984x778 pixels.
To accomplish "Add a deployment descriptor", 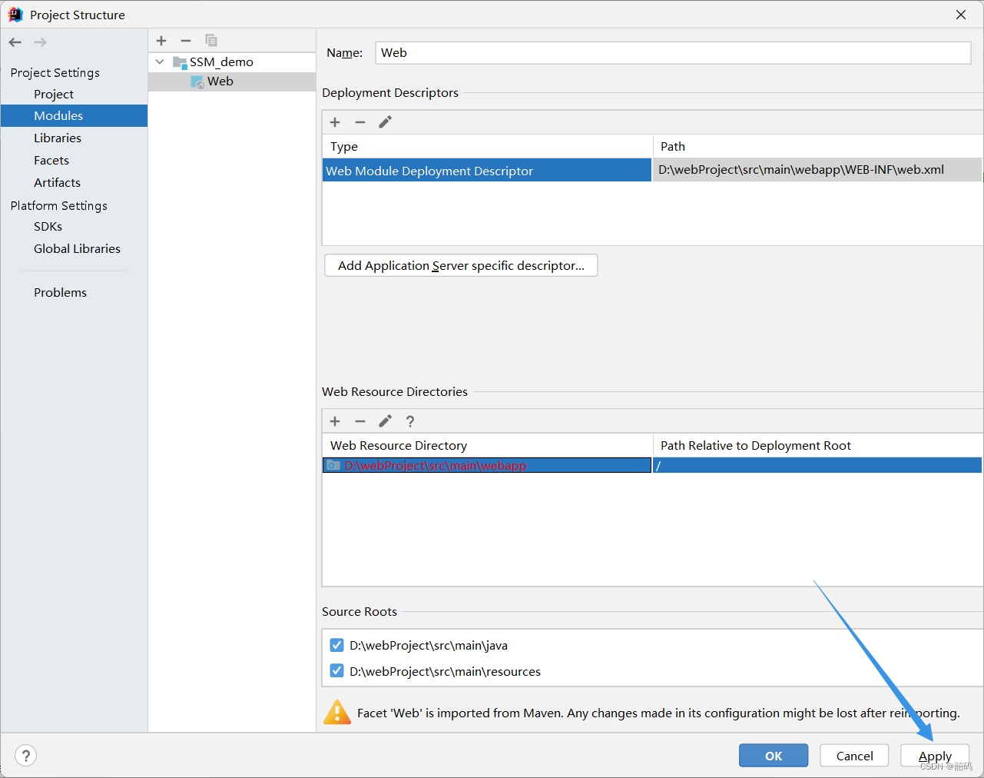I will click(335, 122).
